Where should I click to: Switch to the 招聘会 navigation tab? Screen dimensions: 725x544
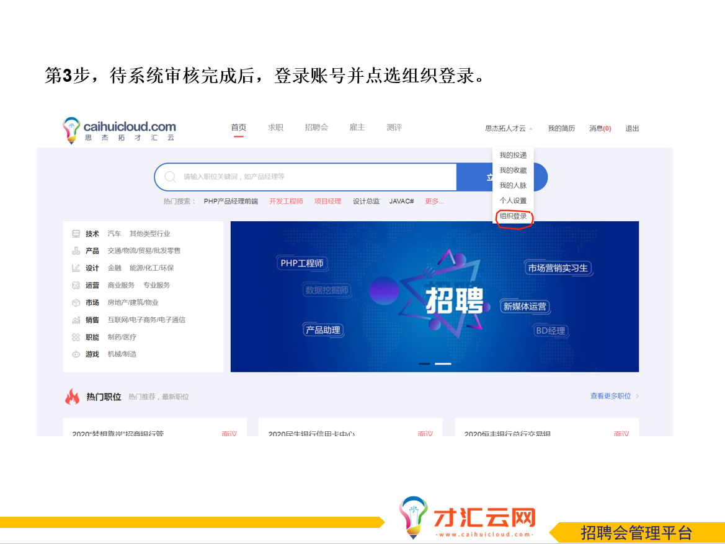(x=316, y=128)
